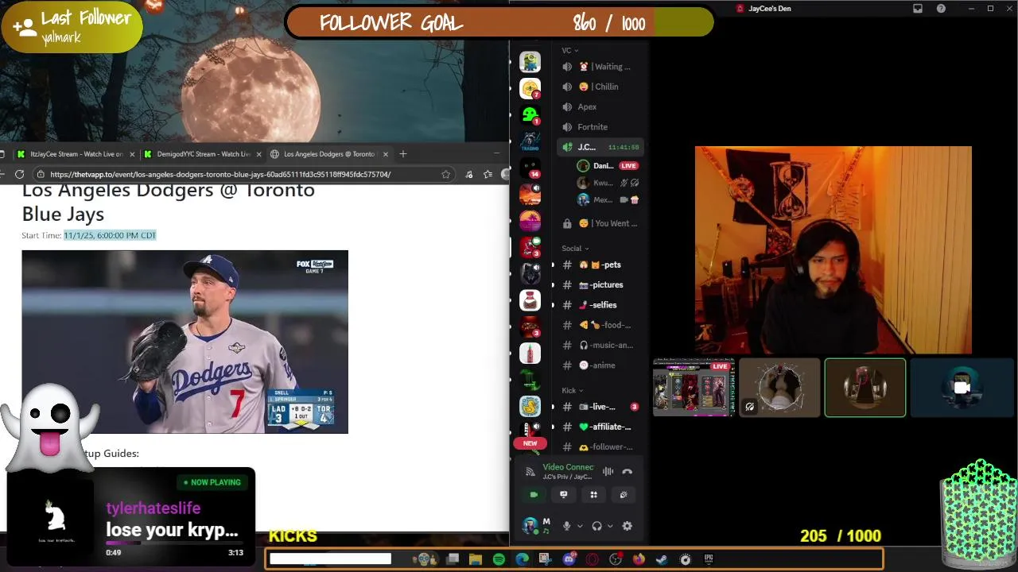Open Steam from the taskbar

pos(662,559)
